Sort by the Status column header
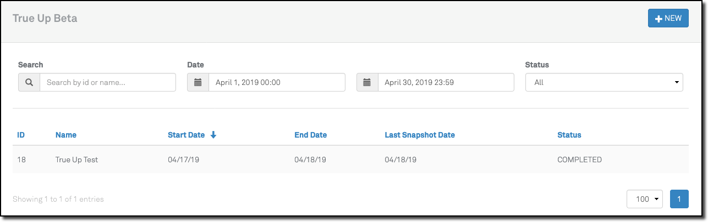This screenshot has width=708, height=222. click(569, 135)
